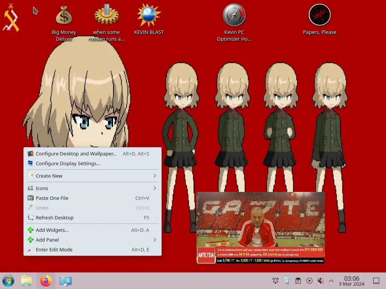This screenshot has height=289, width=386.
Task: Open the file manager folder in taskbar
Action: pos(26,281)
